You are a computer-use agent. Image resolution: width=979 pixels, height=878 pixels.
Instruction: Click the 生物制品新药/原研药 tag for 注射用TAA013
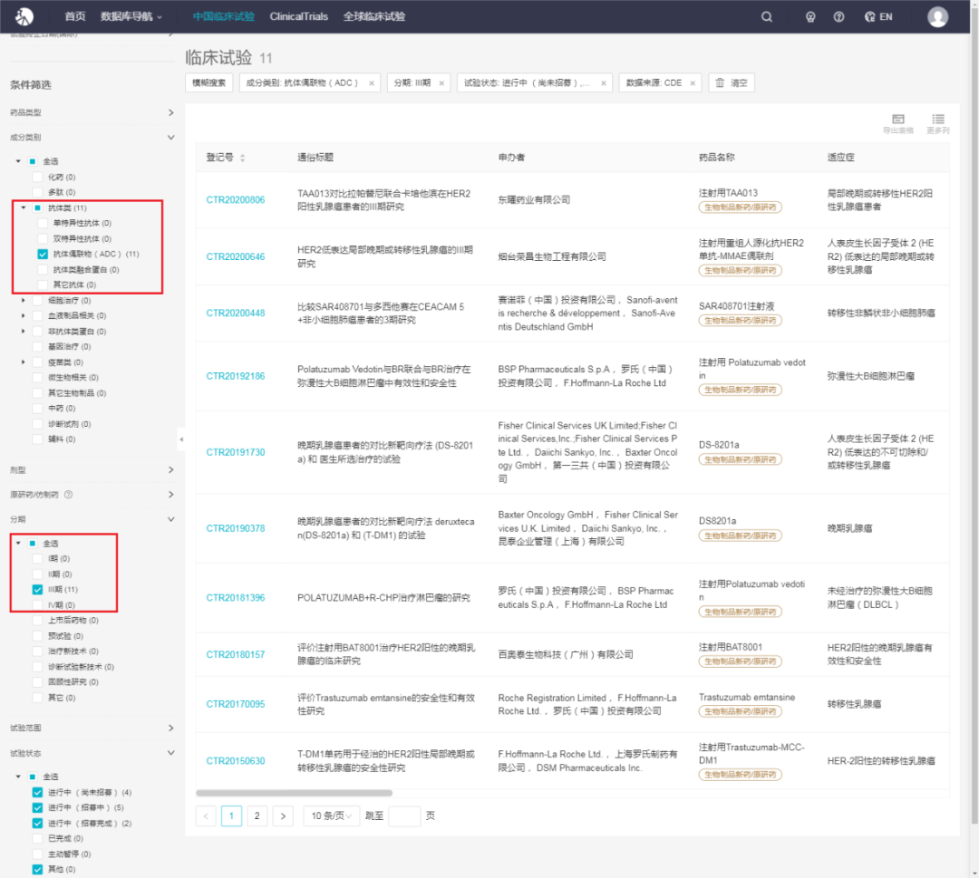point(740,207)
